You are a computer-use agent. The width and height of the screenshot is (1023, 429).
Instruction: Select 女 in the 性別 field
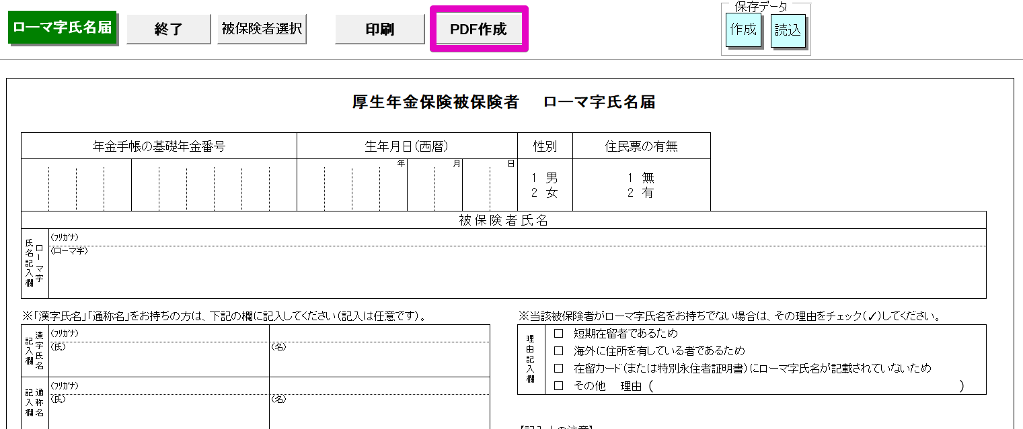click(x=545, y=193)
